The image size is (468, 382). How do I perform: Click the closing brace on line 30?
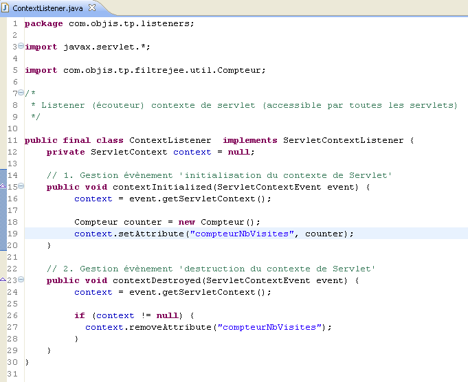[x=27, y=362]
